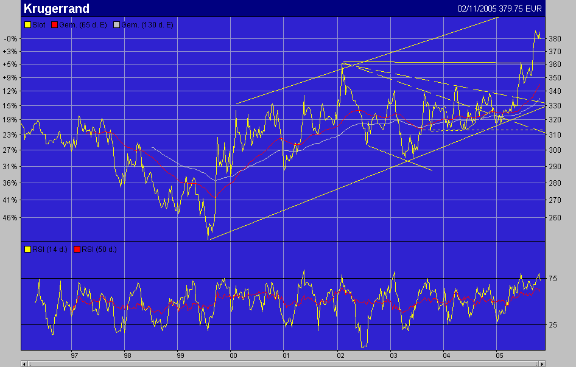The image size is (576, 367).
Task: Click the 280 price axis value
Action: [555, 183]
